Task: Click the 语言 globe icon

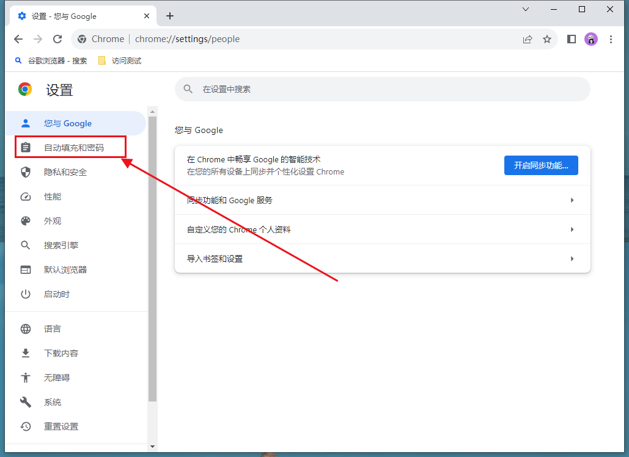Action: tap(26, 329)
